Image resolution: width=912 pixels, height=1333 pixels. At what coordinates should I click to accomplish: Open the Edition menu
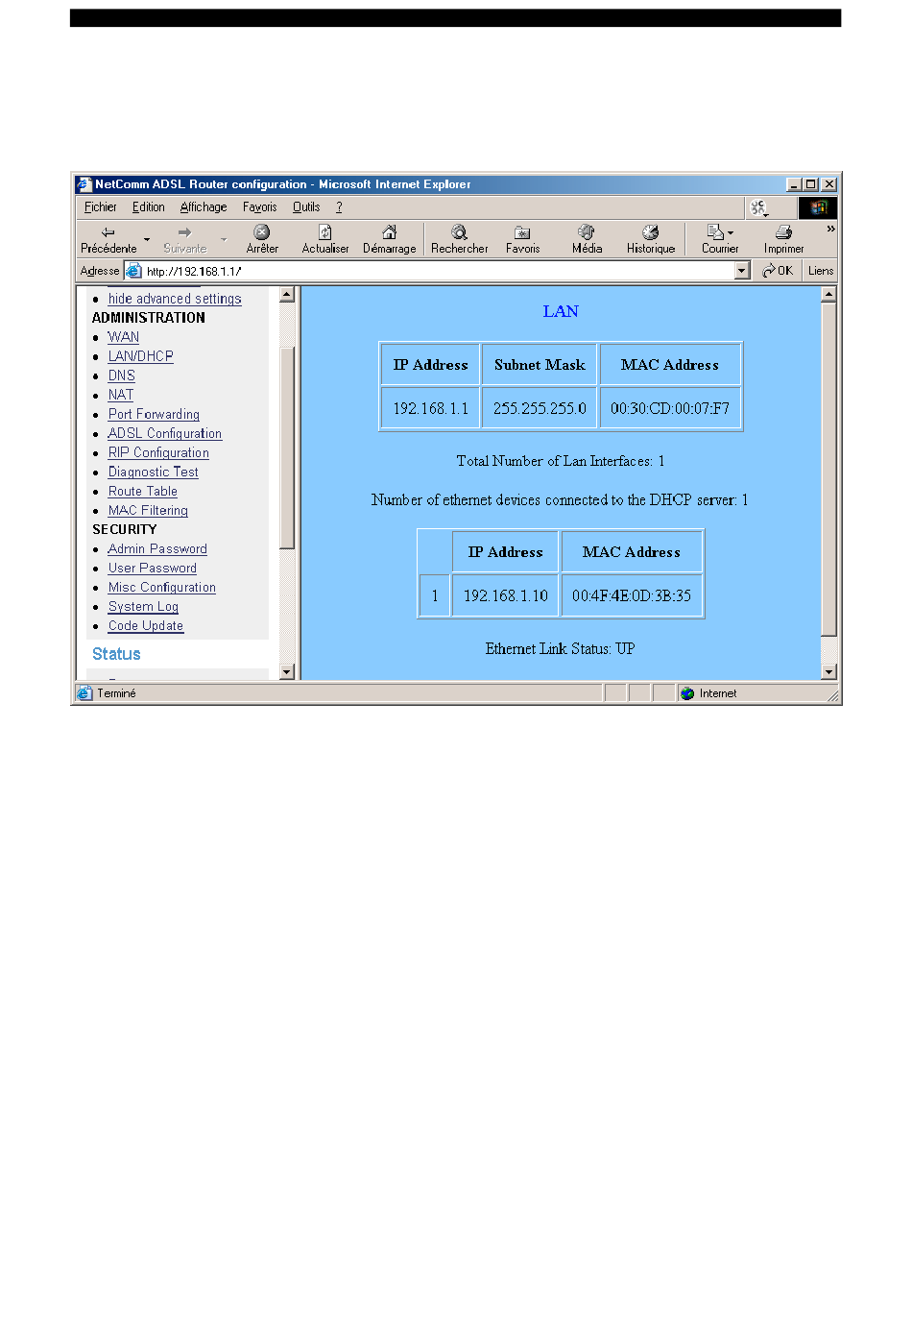(149, 207)
